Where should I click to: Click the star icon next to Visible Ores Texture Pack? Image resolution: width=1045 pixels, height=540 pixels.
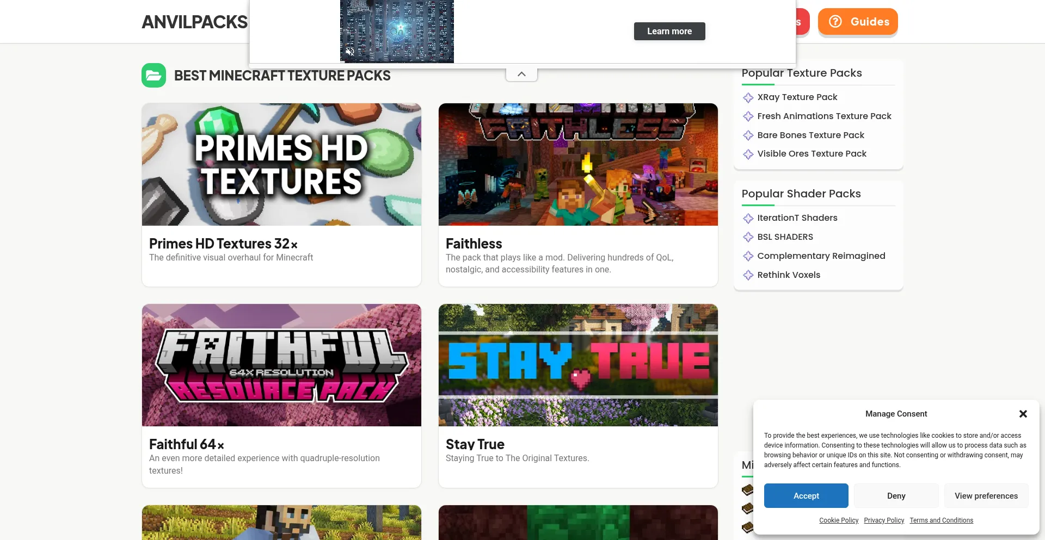coord(748,154)
